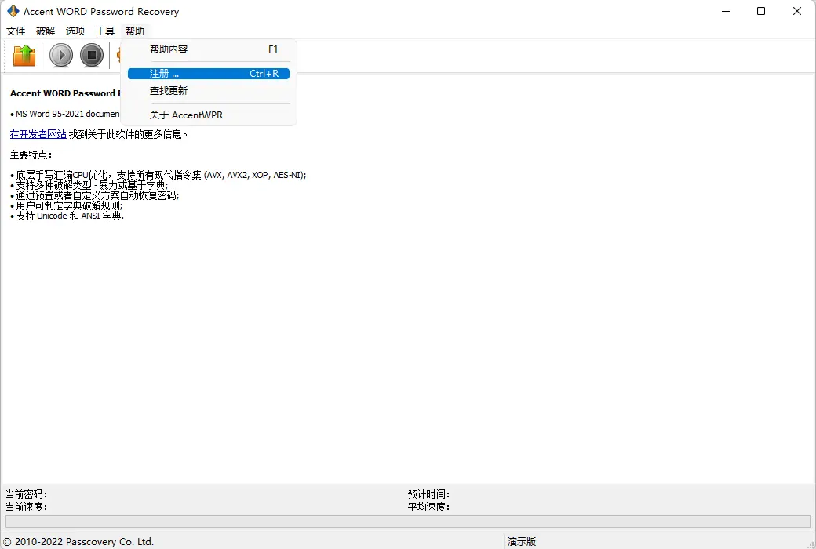Click the 主要特点: heading text
The image size is (816, 549).
pyautogui.click(x=31, y=155)
